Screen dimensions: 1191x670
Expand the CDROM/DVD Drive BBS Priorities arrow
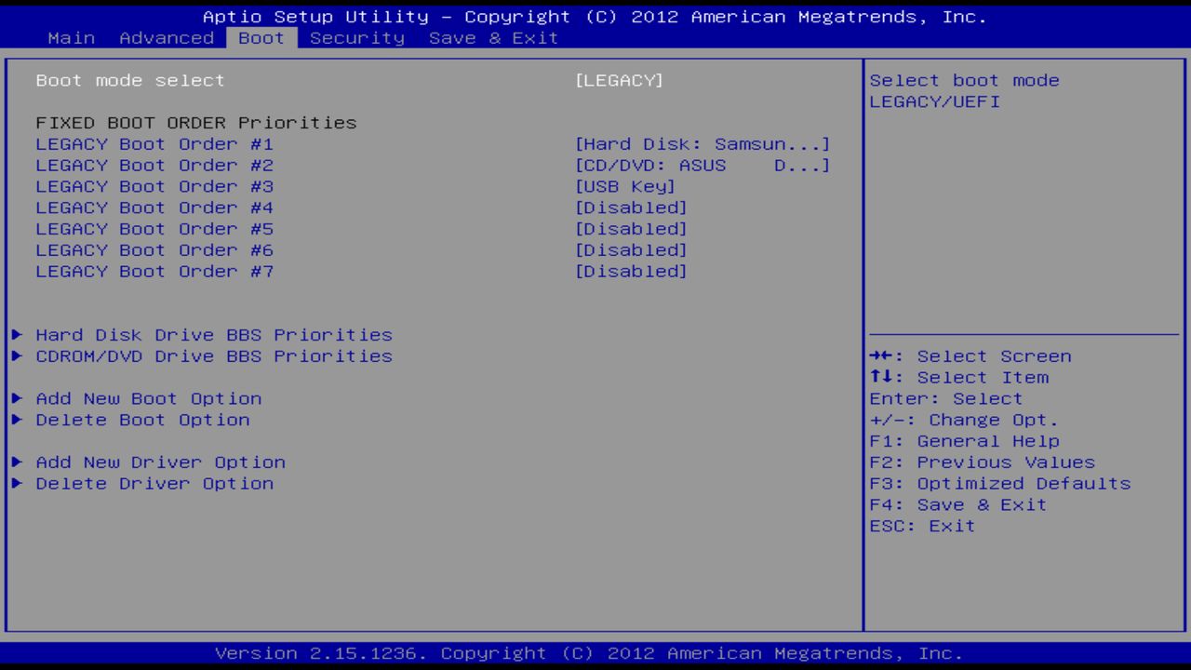[16, 356]
